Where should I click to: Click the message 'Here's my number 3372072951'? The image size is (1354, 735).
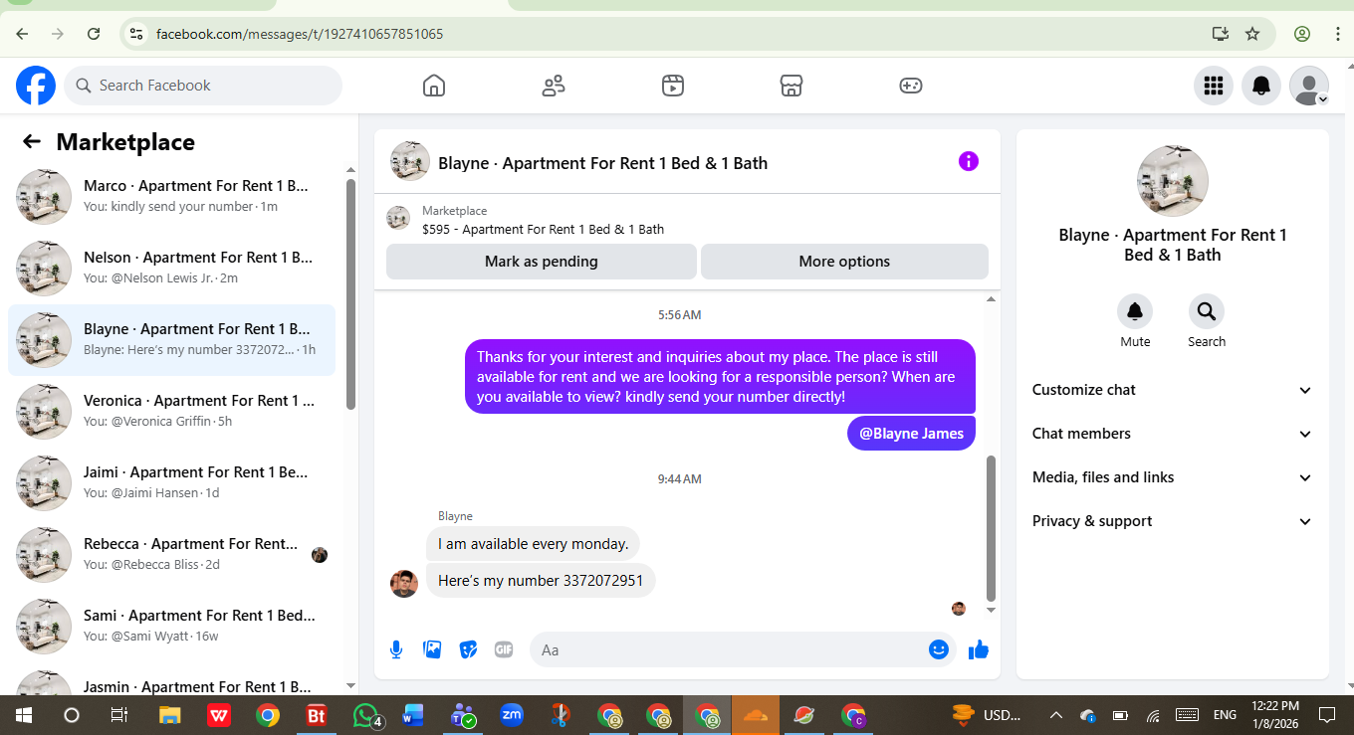click(541, 581)
